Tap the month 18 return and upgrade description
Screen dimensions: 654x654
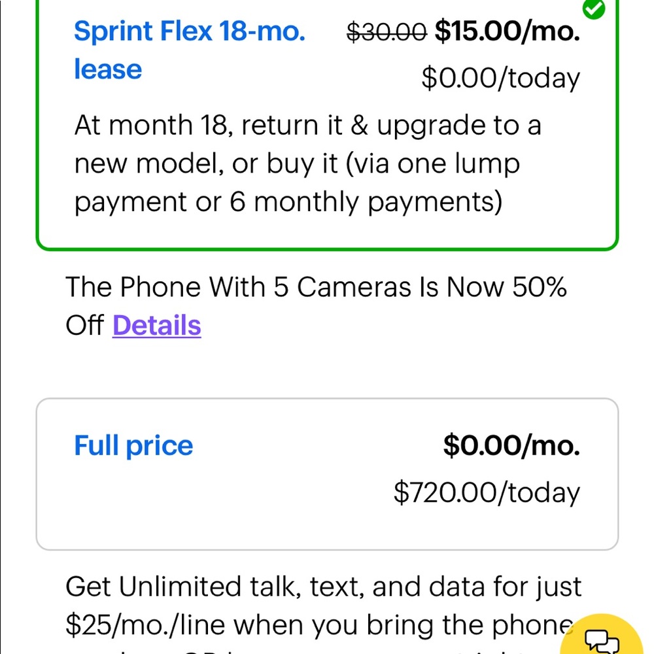click(x=307, y=126)
